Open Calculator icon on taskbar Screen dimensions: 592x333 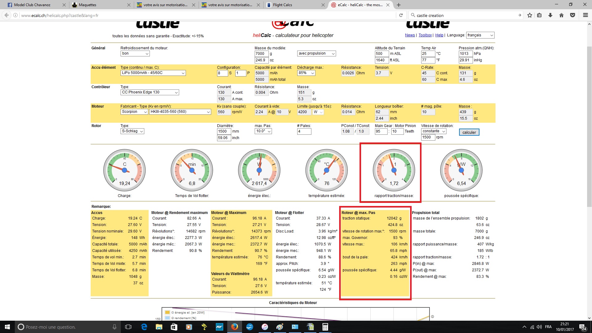[325, 327]
